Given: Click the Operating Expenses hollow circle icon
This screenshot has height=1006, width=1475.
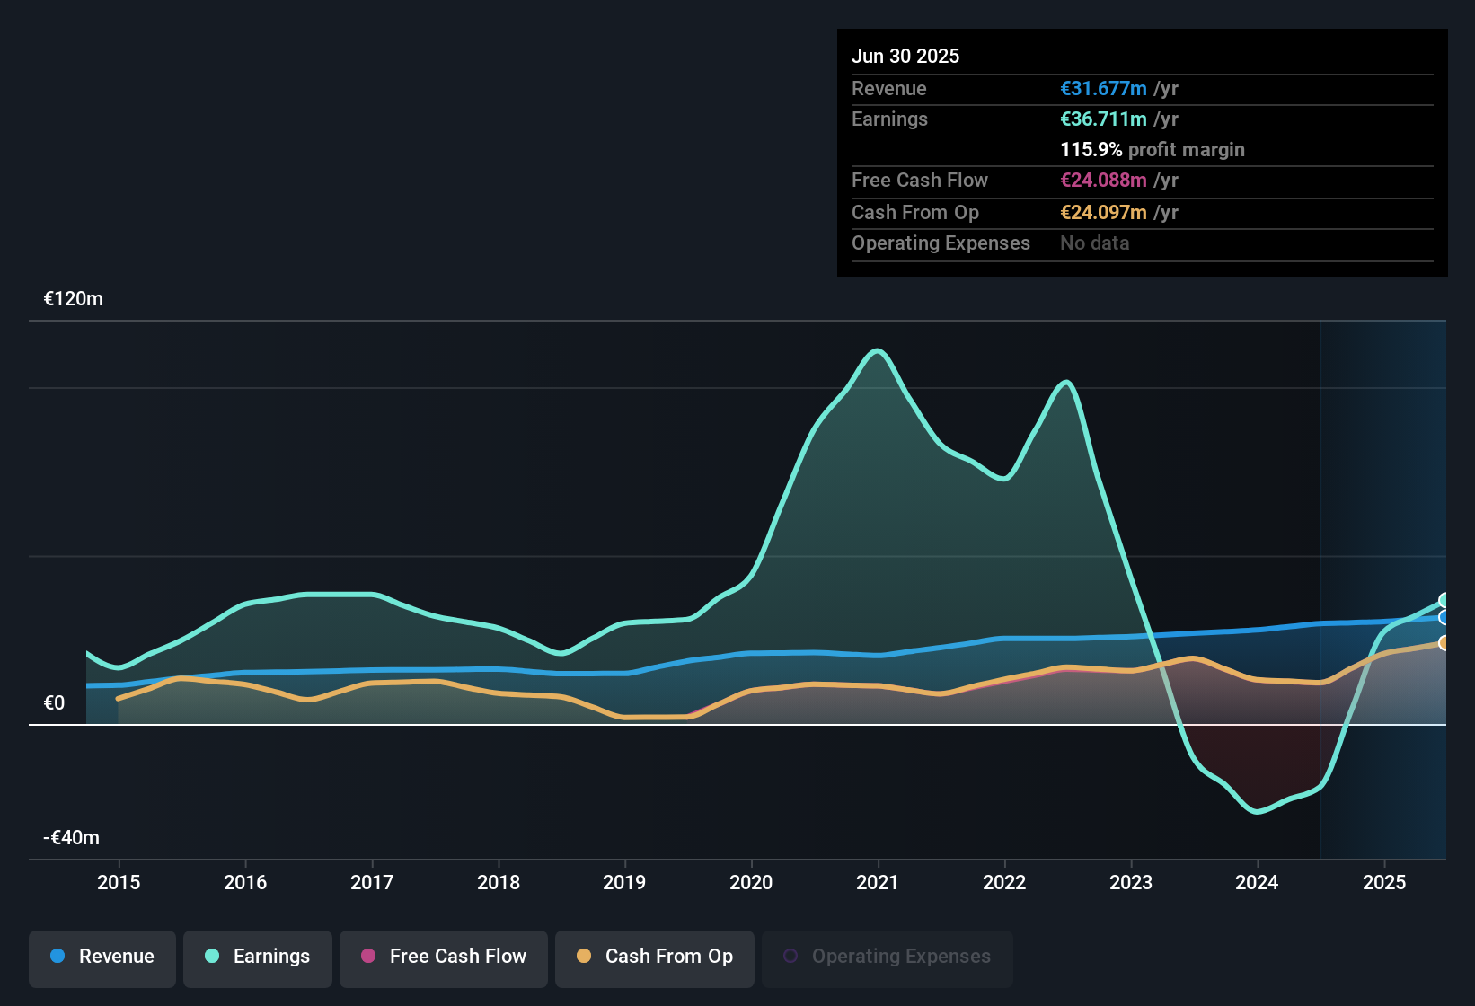Looking at the screenshot, I should [x=790, y=957].
